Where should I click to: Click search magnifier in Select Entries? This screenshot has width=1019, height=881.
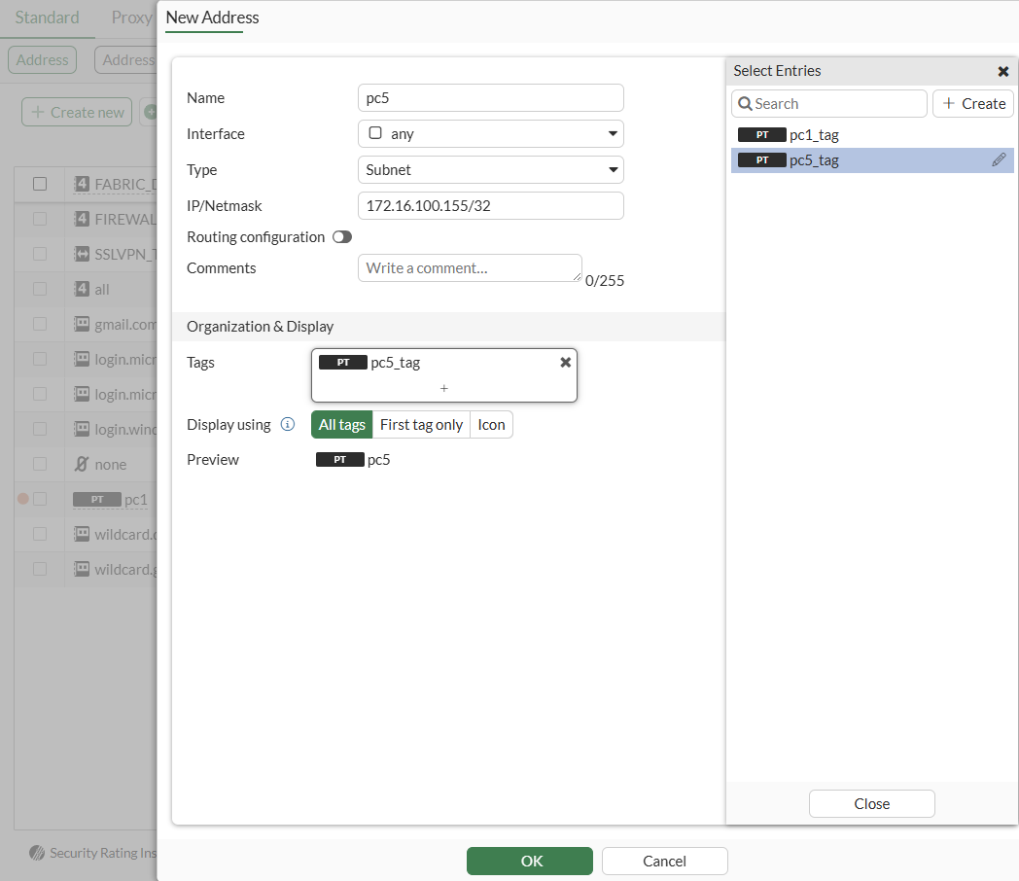[745, 104]
